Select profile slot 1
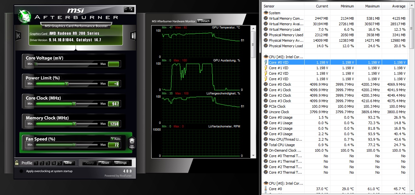This screenshot has width=415, height=195. click(x=36, y=163)
